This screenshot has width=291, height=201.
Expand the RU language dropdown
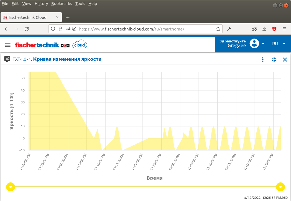[x=284, y=44]
